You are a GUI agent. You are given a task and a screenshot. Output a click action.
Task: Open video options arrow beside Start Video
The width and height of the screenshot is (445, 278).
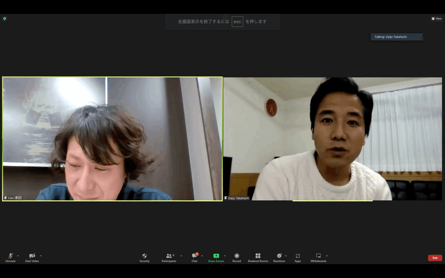[41, 256]
